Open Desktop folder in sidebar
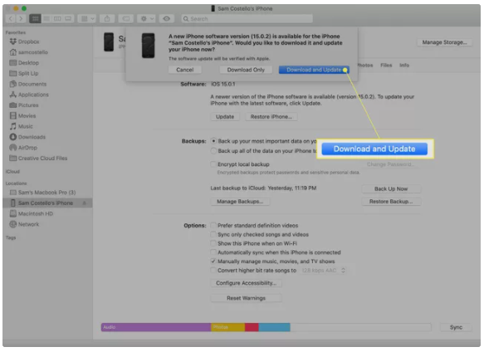 click(28, 63)
